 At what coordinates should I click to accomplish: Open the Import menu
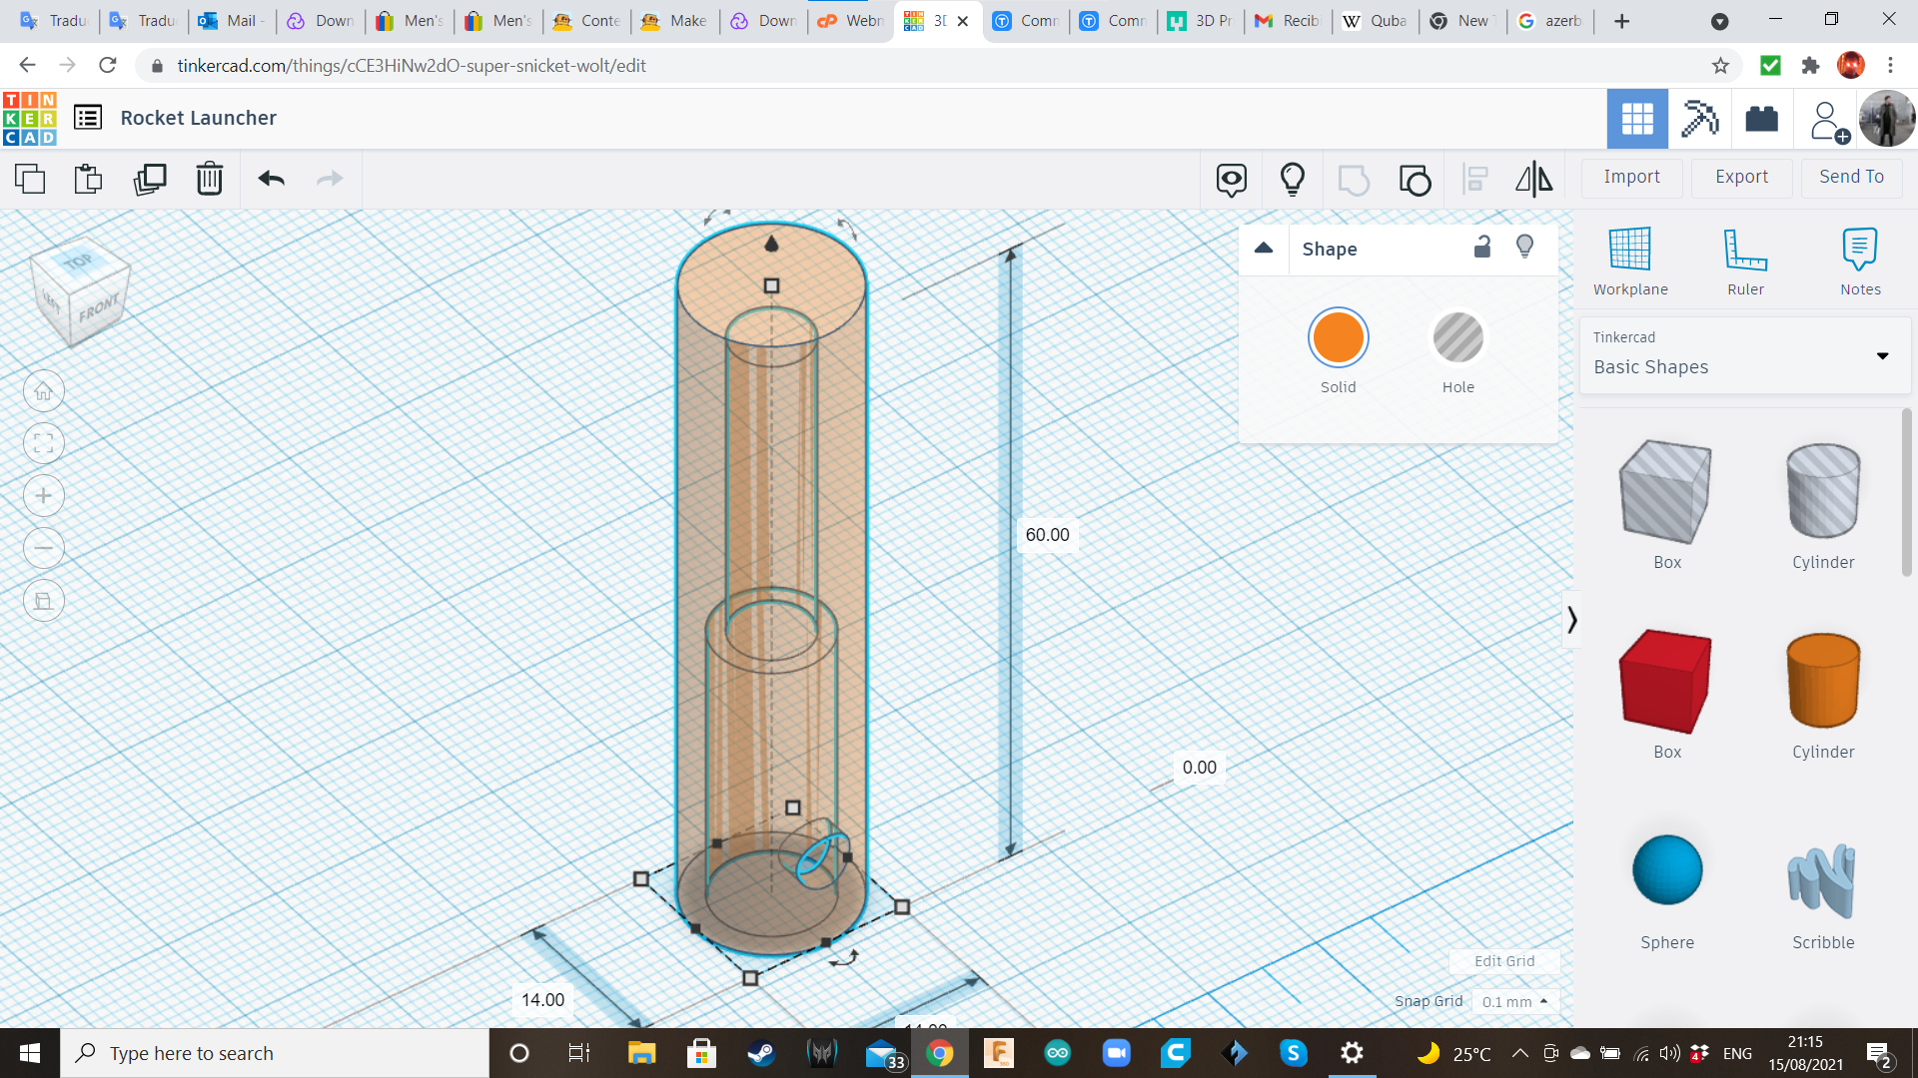pos(1632,177)
